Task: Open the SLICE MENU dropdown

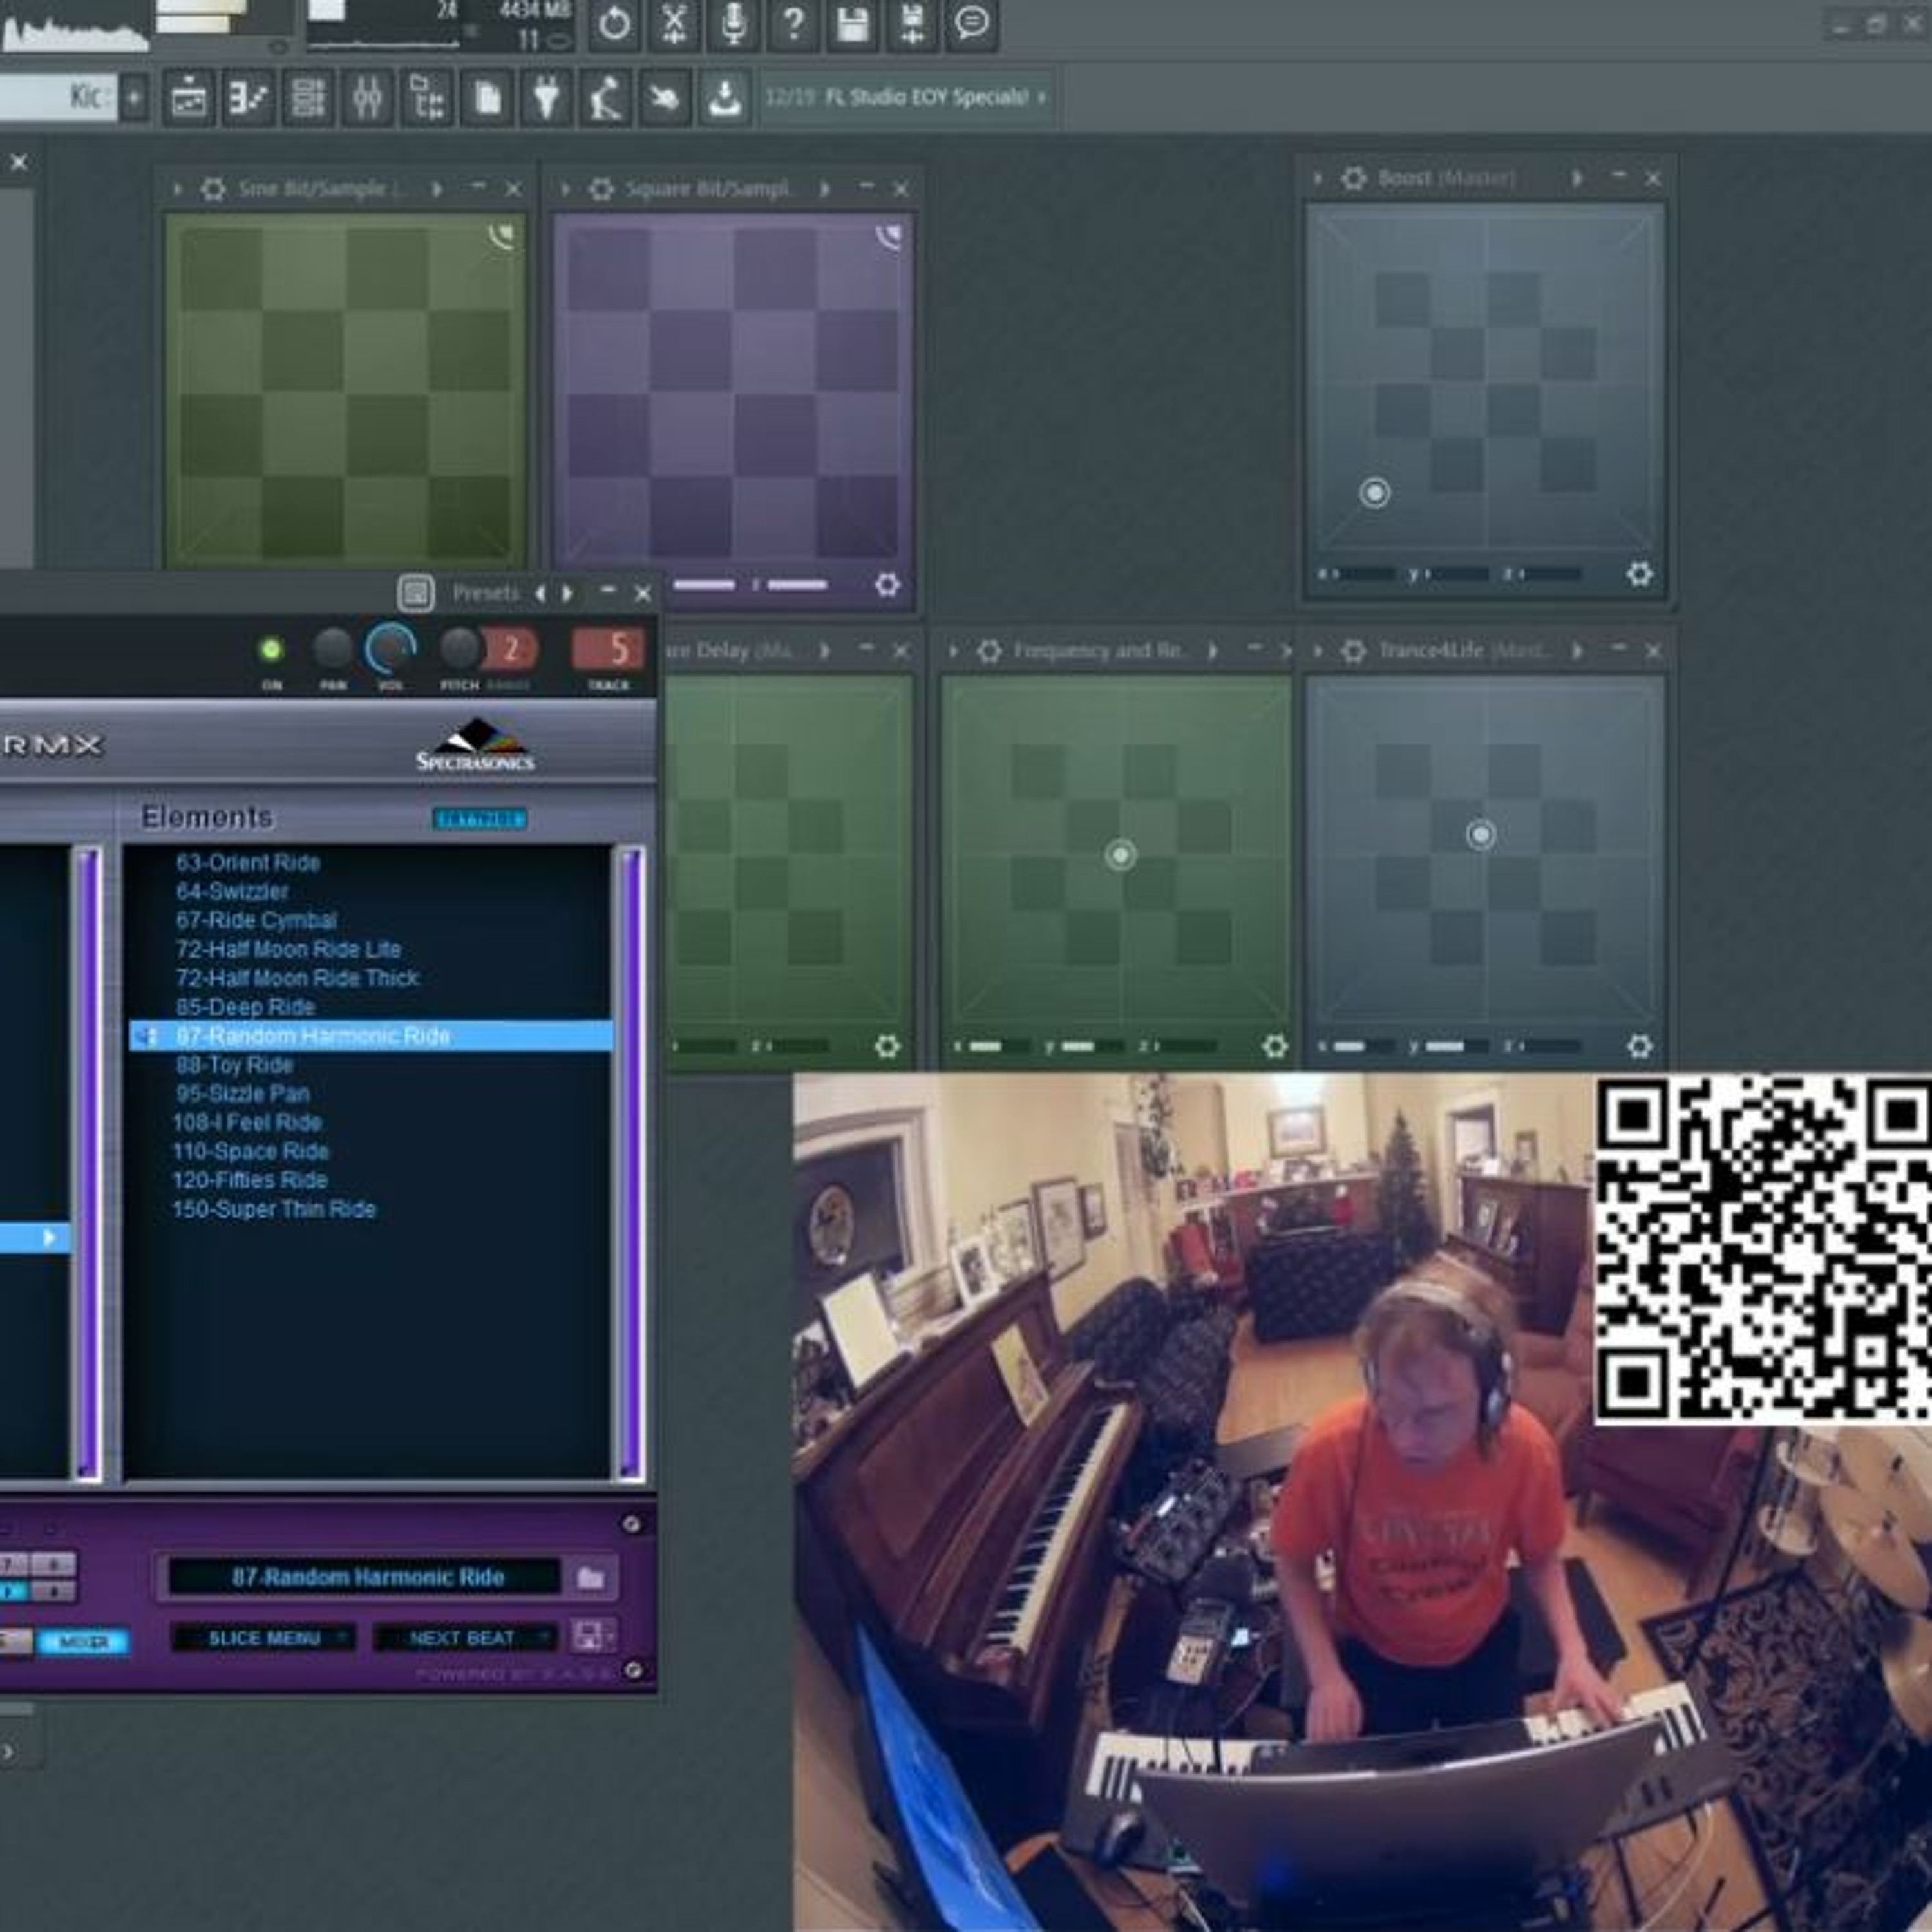Action: coord(264,1638)
